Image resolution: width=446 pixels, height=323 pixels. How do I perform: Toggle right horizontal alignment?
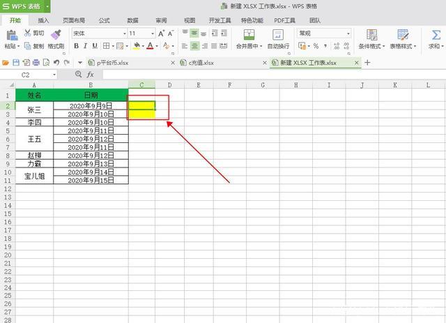[204, 46]
